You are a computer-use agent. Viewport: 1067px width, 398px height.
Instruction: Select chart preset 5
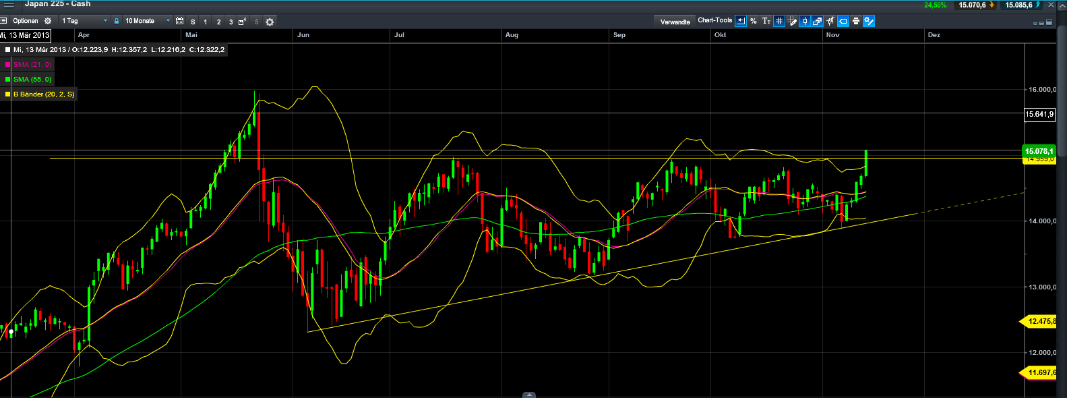tap(256, 22)
